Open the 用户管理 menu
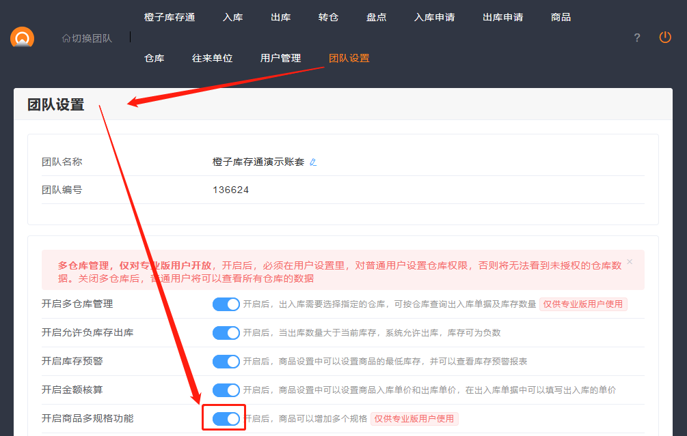The width and height of the screenshot is (687, 436). (280, 58)
